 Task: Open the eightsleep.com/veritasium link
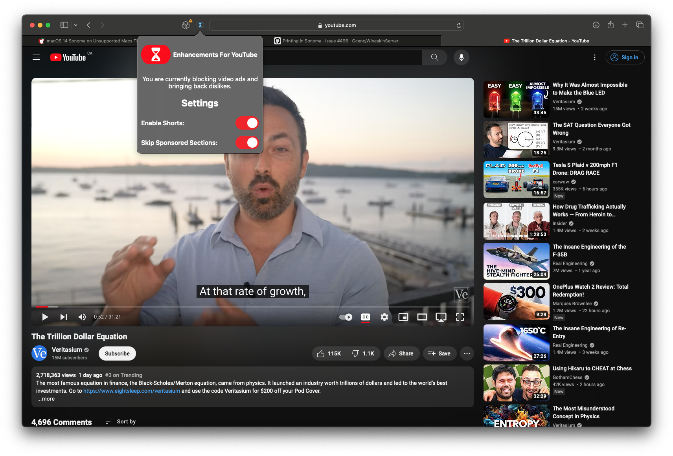click(x=132, y=391)
